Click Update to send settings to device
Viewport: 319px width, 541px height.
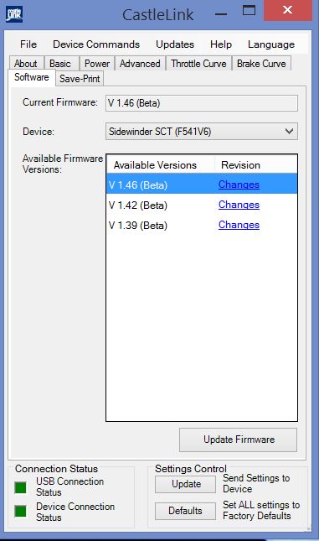[185, 484]
